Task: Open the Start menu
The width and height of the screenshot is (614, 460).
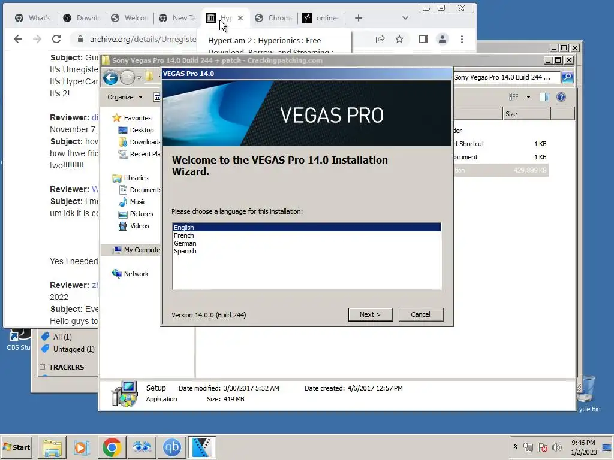Action: (16, 447)
